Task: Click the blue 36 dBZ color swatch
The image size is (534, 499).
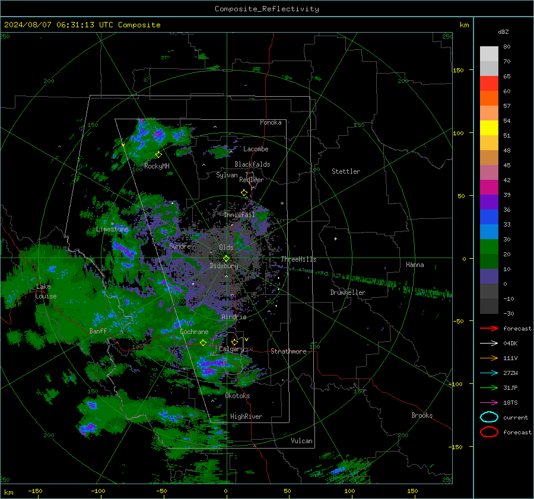Action: (x=489, y=217)
